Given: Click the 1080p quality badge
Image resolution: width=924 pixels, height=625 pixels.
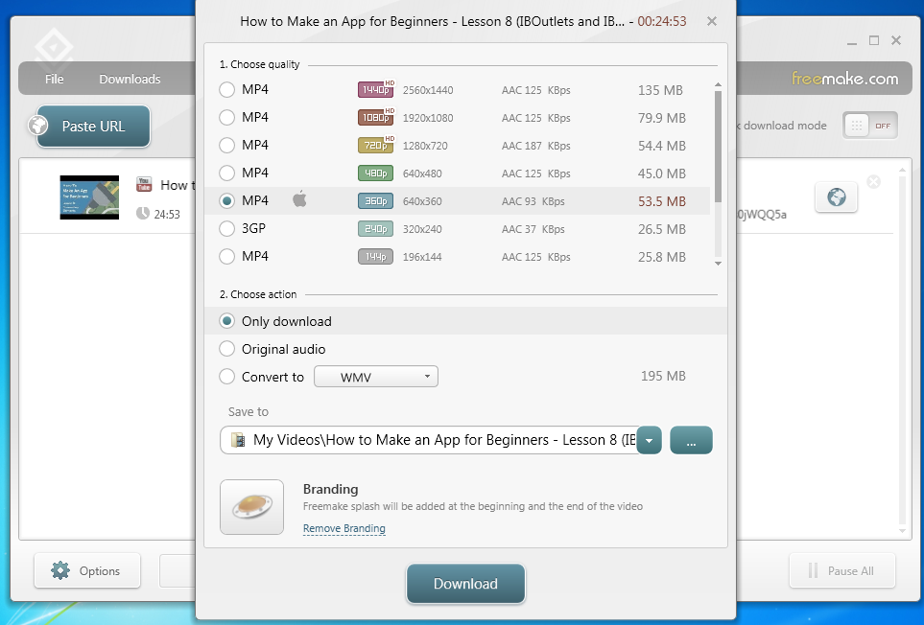Looking at the screenshot, I should 376,117.
